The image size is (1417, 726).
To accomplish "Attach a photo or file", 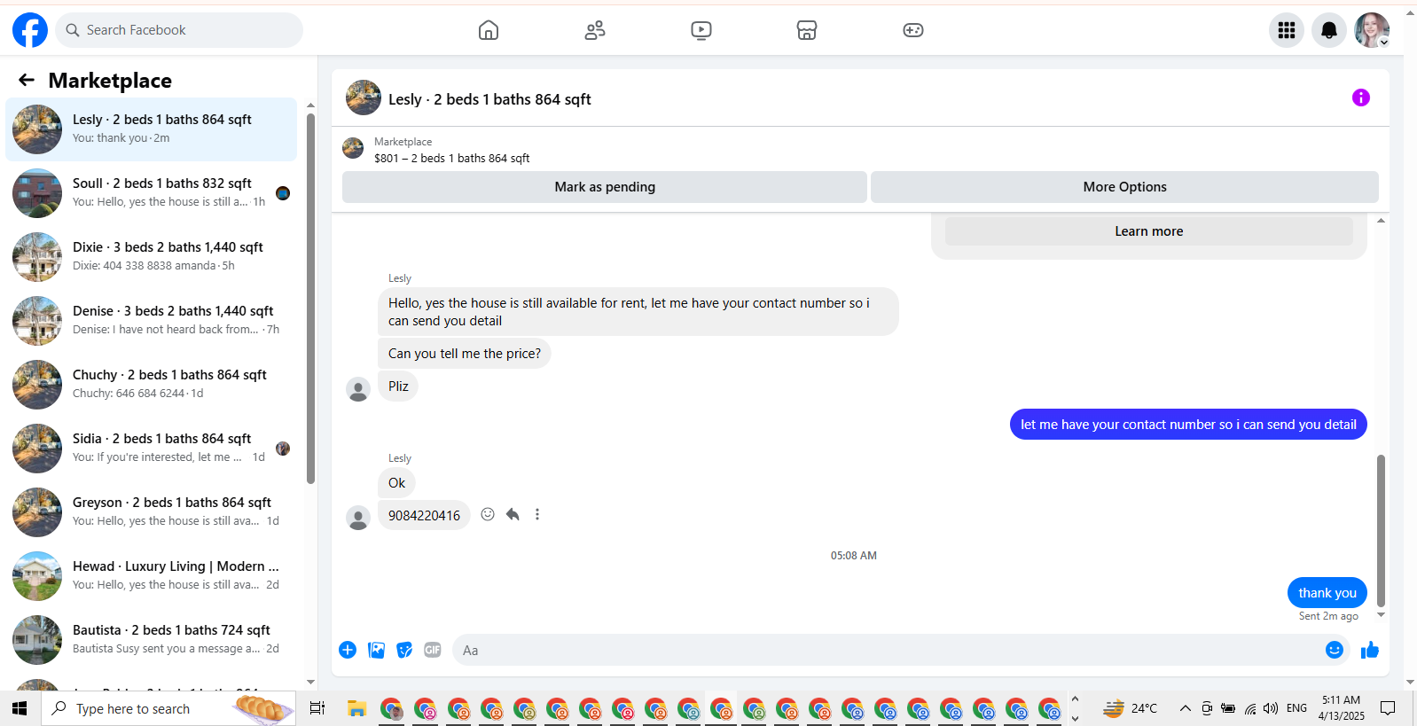I will (377, 650).
